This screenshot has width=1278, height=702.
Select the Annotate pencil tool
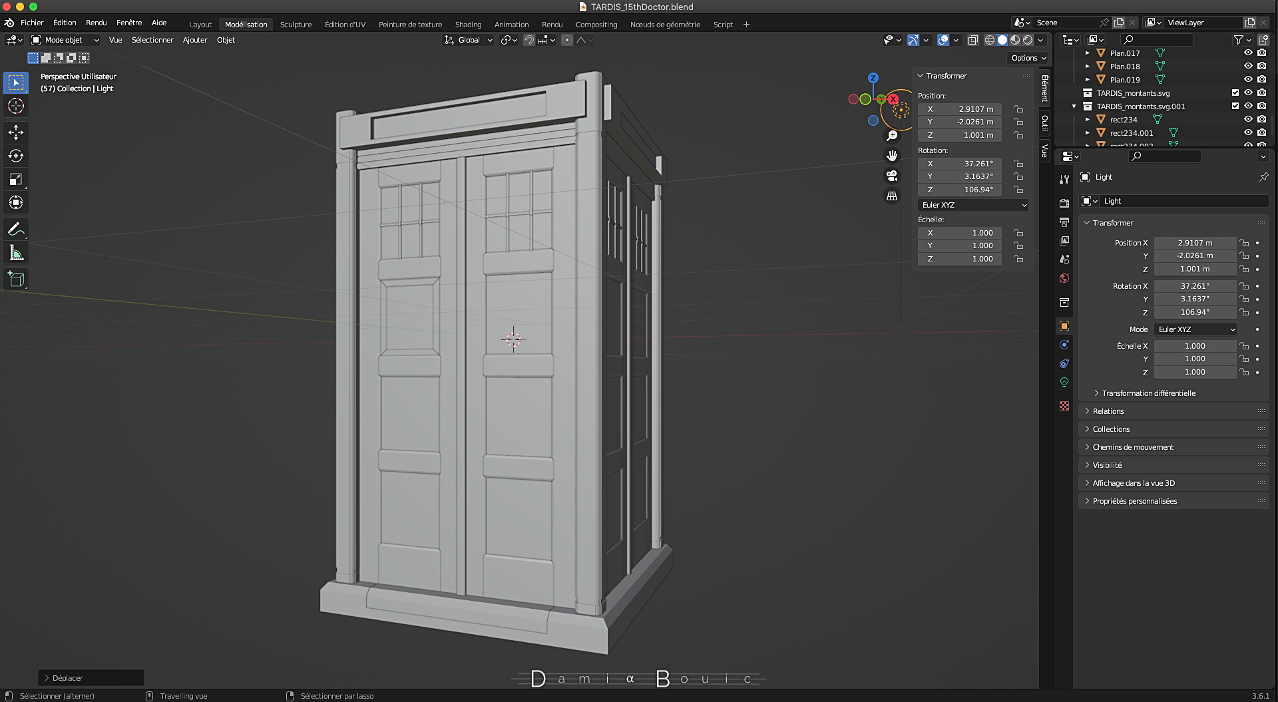[16, 230]
